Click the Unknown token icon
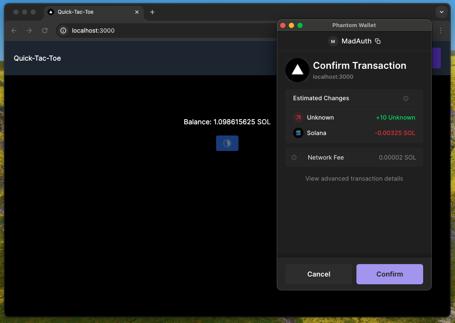The width and height of the screenshot is (455, 323). coord(298,117)
